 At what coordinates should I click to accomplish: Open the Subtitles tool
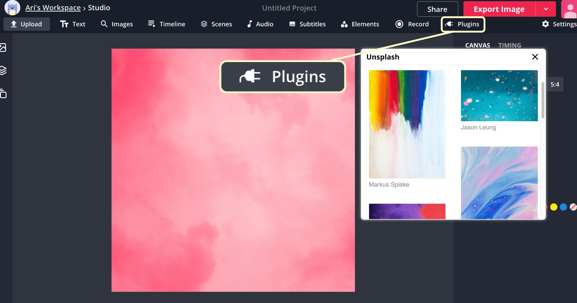307,24
